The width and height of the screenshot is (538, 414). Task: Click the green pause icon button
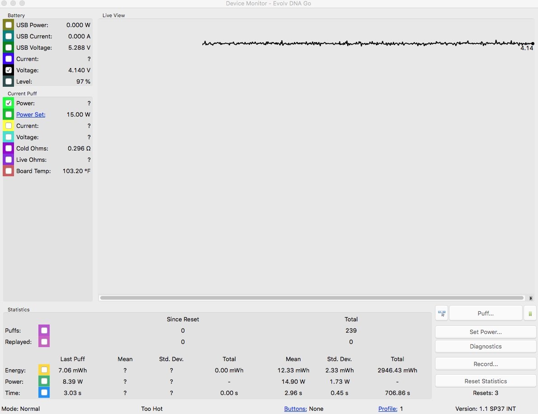[530, 313]
